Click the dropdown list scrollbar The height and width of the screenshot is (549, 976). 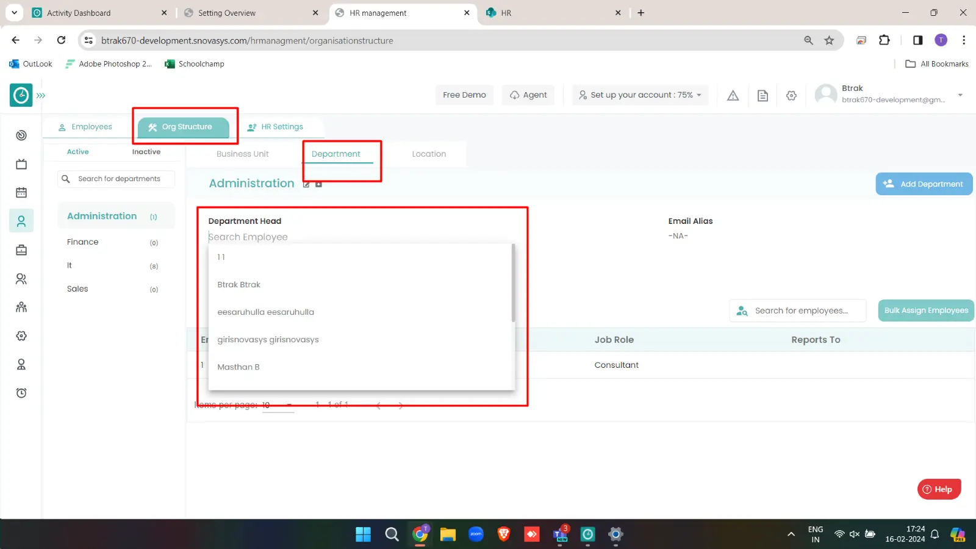tap(513, 282)
